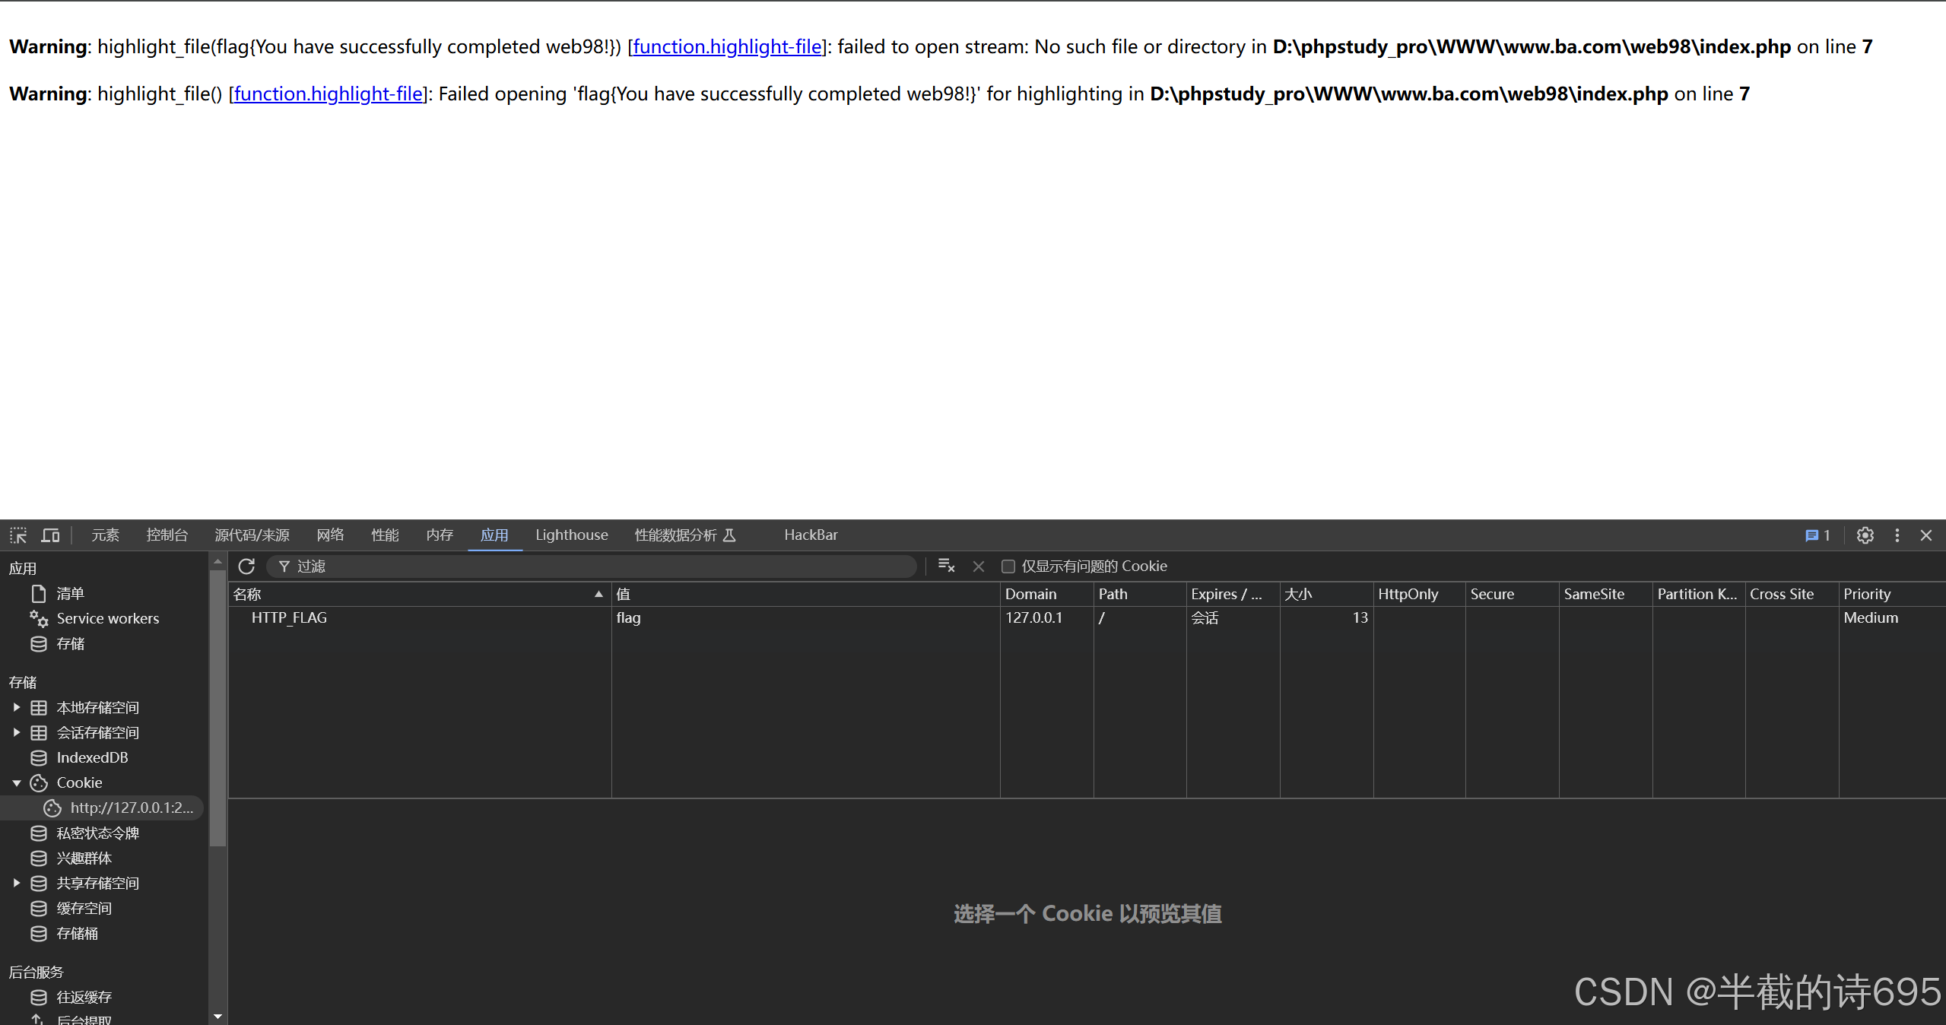This screenshot has height=1025, width=1946.
Task: Click the inspect element picker icon
Action: [18, 535]
